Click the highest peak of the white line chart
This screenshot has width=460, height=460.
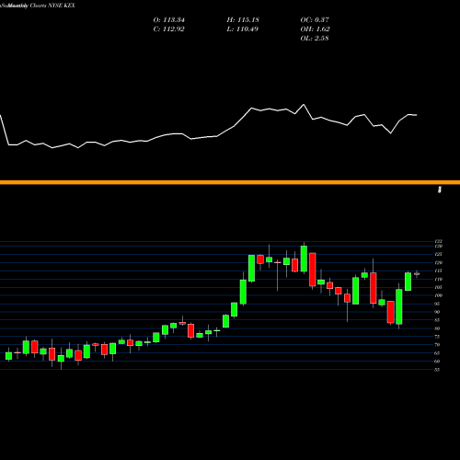(x=304, y=105)
